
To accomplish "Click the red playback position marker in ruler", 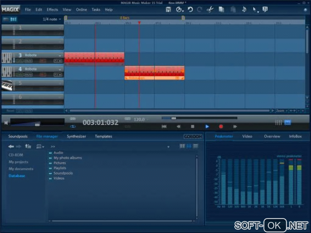I will click(139, 23).
